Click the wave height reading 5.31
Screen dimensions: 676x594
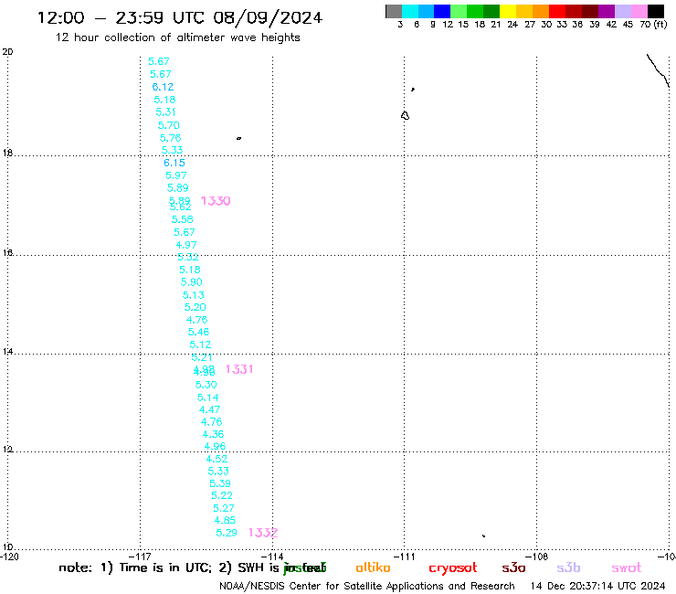tap(165, 112)
